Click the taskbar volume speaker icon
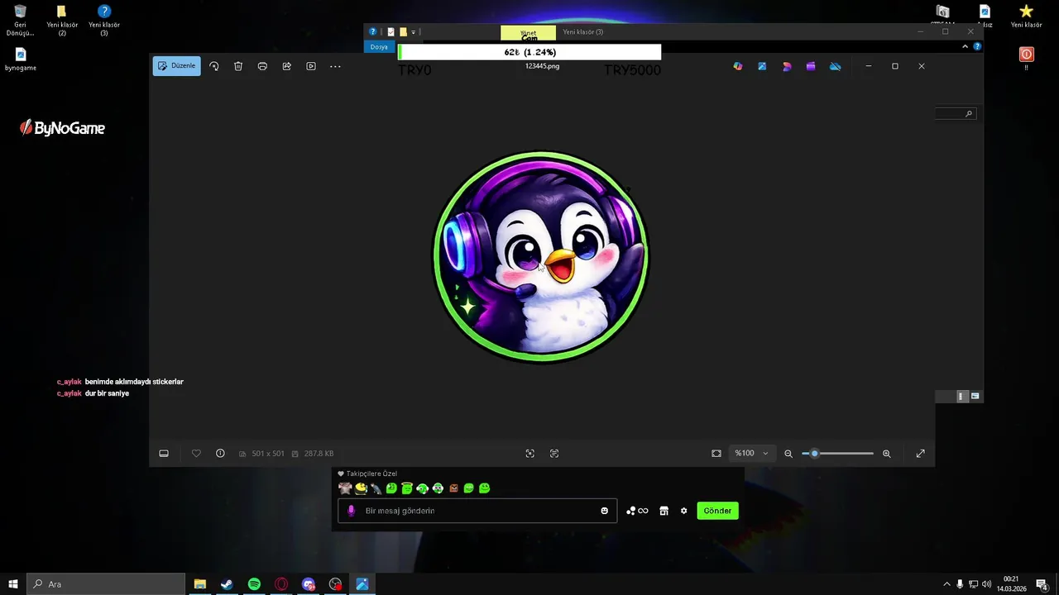 point(986,584)
